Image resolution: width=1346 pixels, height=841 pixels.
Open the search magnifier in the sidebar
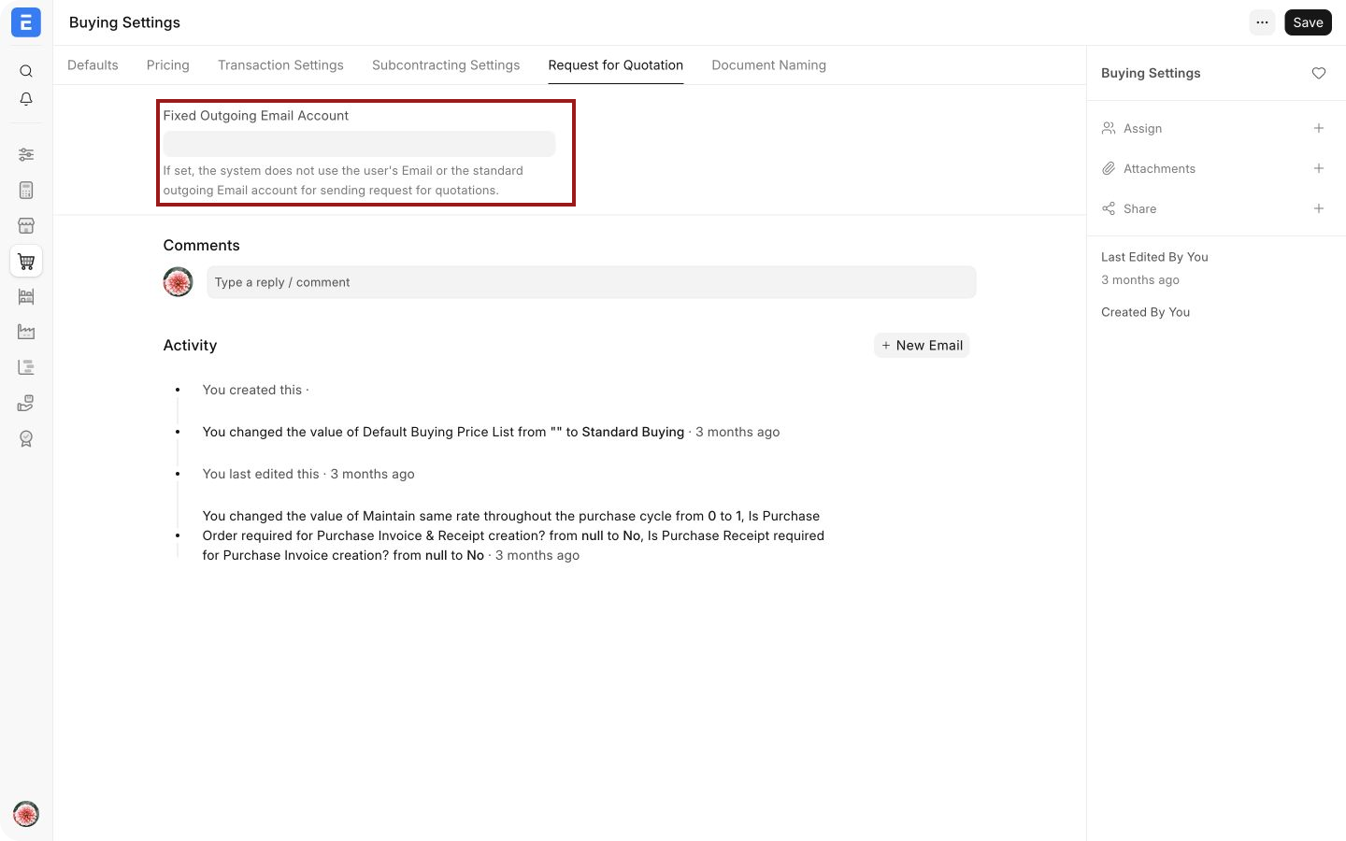[x=26, y=71]
